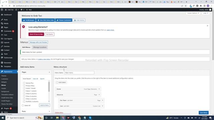
Task: Expand the Our Team sub item arrow
Action: (x=103, y=100)
